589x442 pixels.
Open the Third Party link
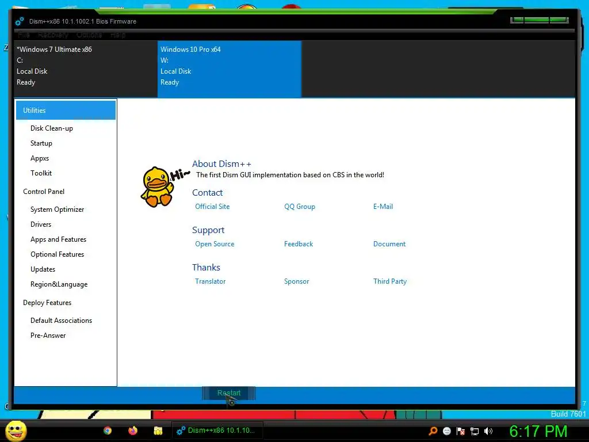pyautogui.click(x=390, y=281)
